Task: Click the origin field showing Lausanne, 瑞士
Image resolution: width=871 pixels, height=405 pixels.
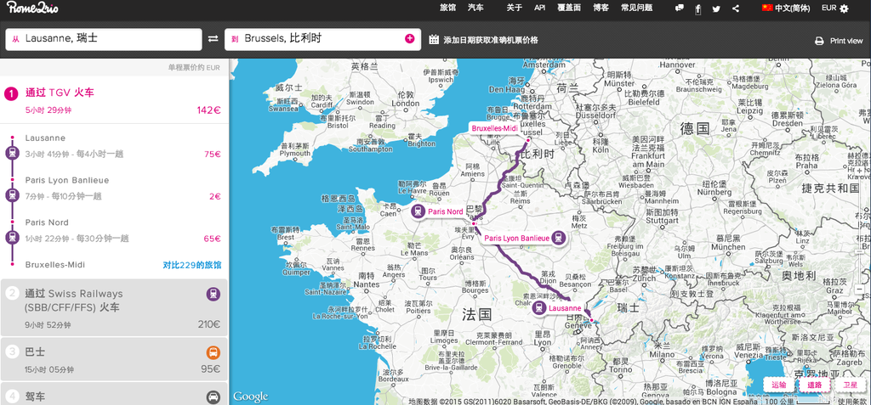Action: 103,39
